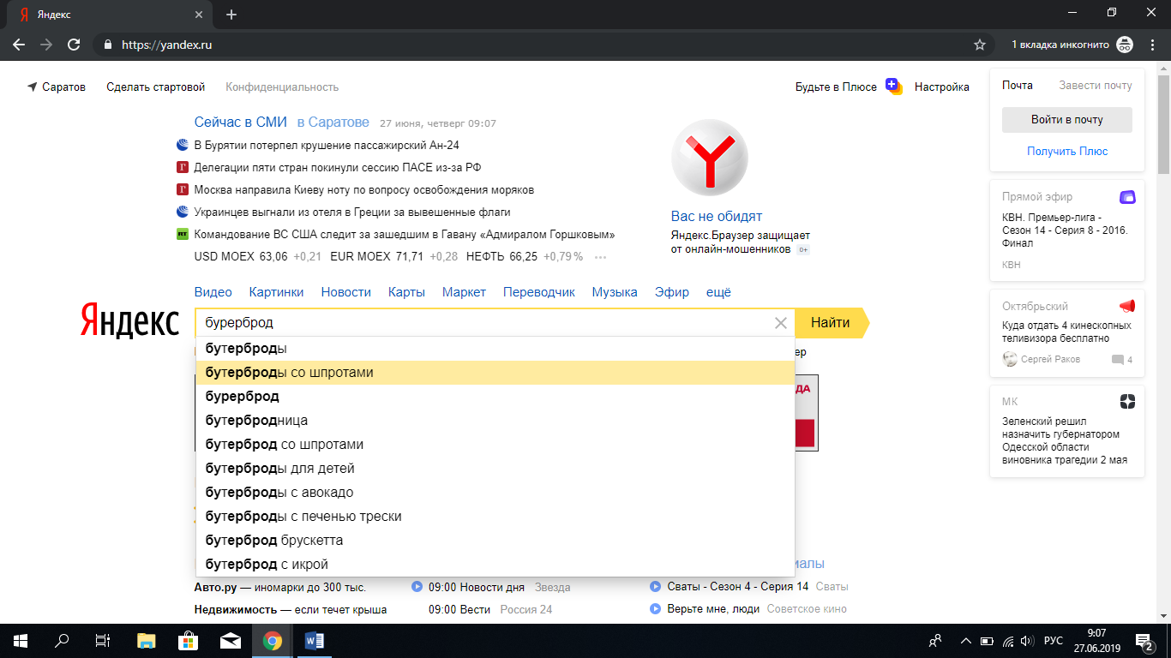The image size is (1171, 658).
Task: Open Музыка service tab
Action: tap(615, 292)
